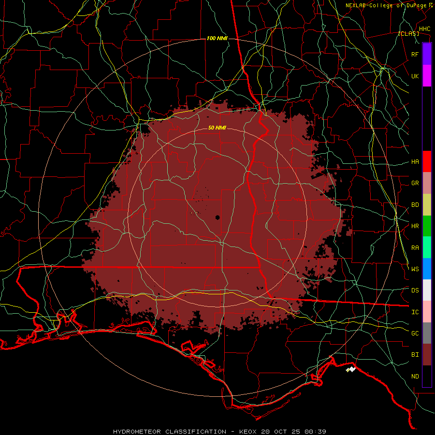435x435 pixels.
Task: Click the UK magenta legend swatch
Action: (x=427, y=76)
